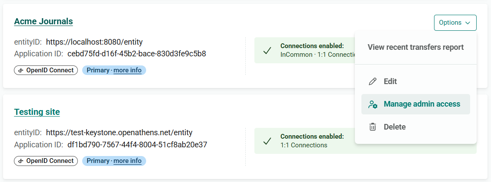The width and height of the screenshot is (491, 182).
Task: Click the Acme Journals Application ID value
Action: tap(137, 54)
